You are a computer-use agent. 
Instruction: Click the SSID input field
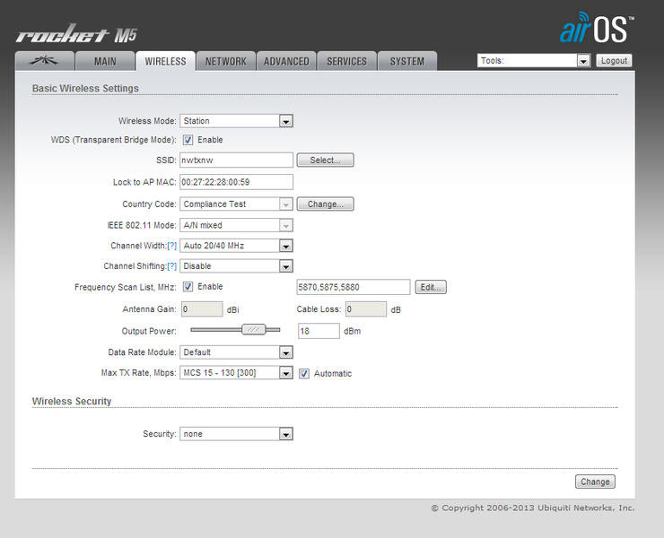[236, 160]
